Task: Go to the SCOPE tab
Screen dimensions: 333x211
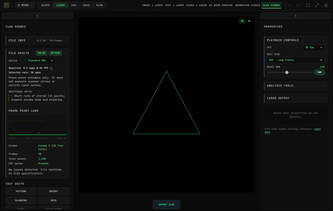Action: pyautogui.click(x=46, y=5)
